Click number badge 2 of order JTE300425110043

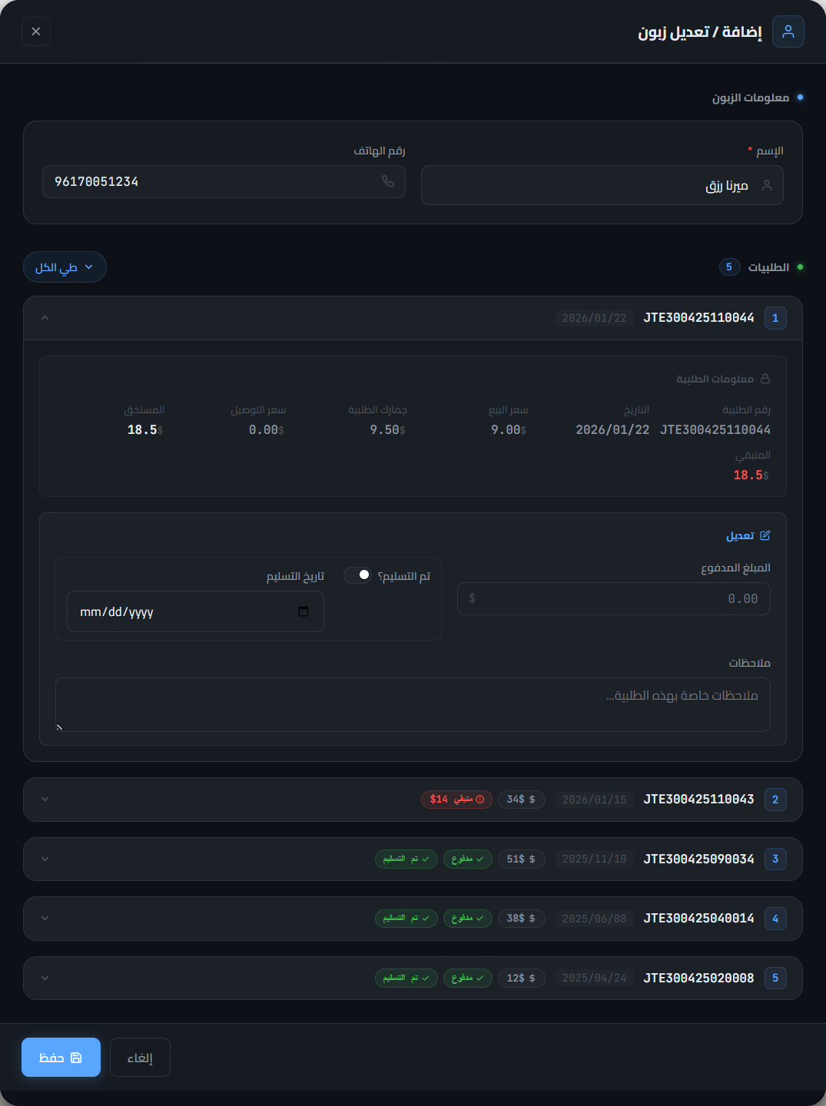click(x=775, y=800)
